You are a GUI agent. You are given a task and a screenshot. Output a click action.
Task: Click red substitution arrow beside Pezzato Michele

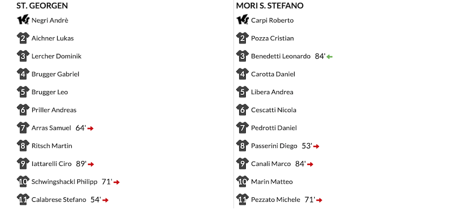[319, 200]
